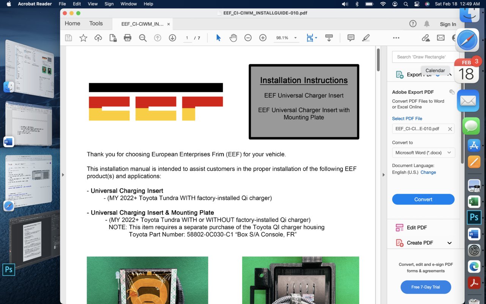
Task: Expand left navigation pane arrow
Action: click(x=63, y=175)
